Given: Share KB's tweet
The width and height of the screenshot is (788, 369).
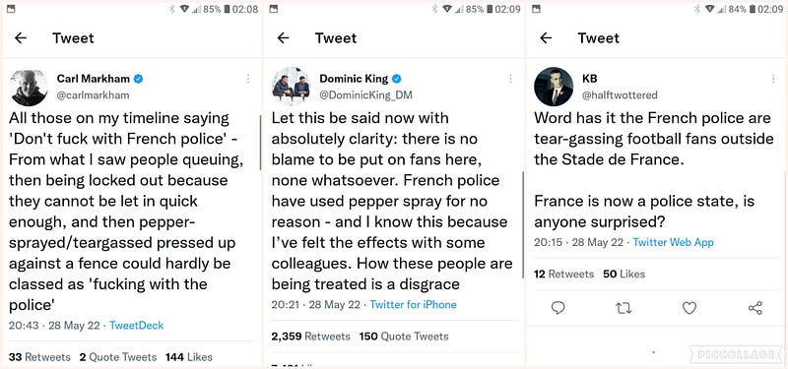Looking at the screenshot, I should (755, 307).
